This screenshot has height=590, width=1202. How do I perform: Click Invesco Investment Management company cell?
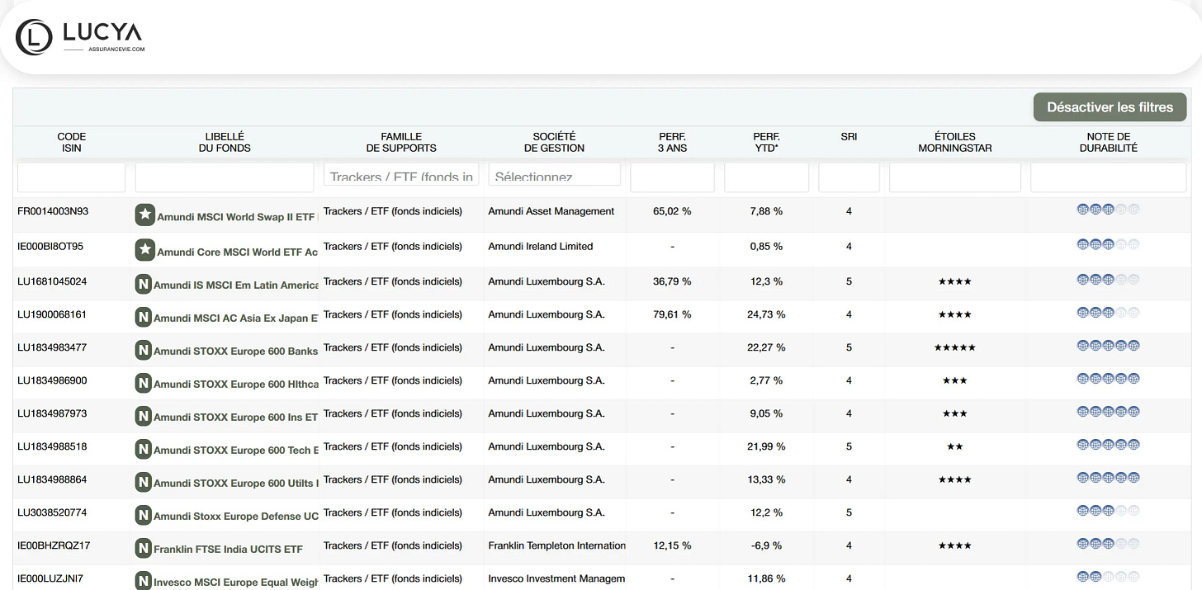[x=556, y=578]
